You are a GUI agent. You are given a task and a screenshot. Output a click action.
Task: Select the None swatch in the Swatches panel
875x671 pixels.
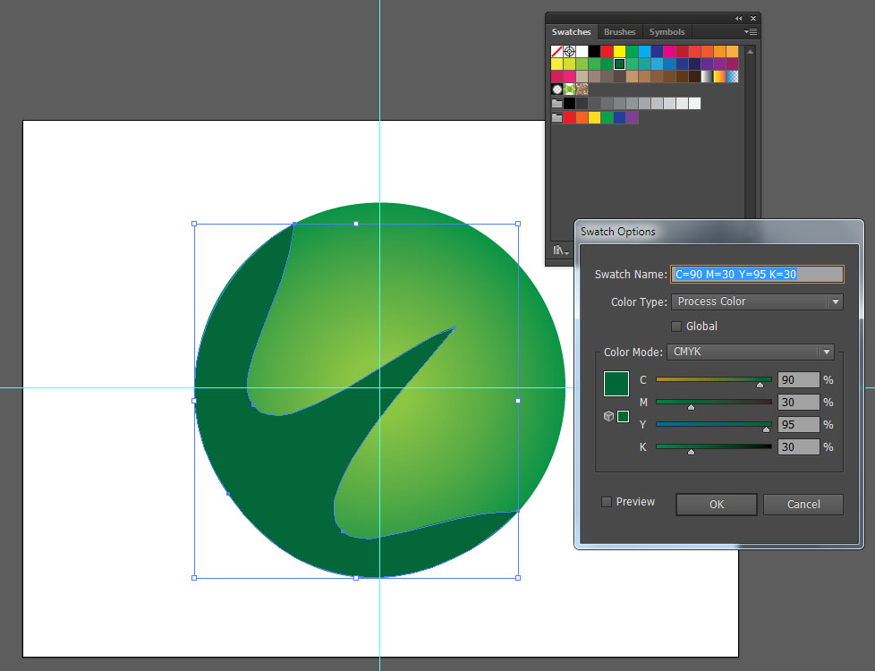(x=556, y=51)
